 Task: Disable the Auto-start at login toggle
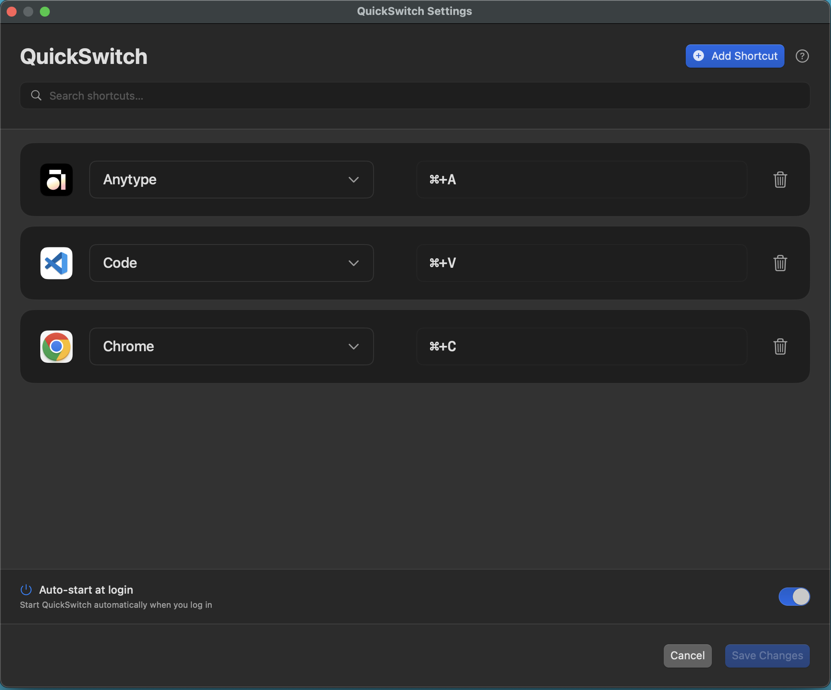[794, 597]
